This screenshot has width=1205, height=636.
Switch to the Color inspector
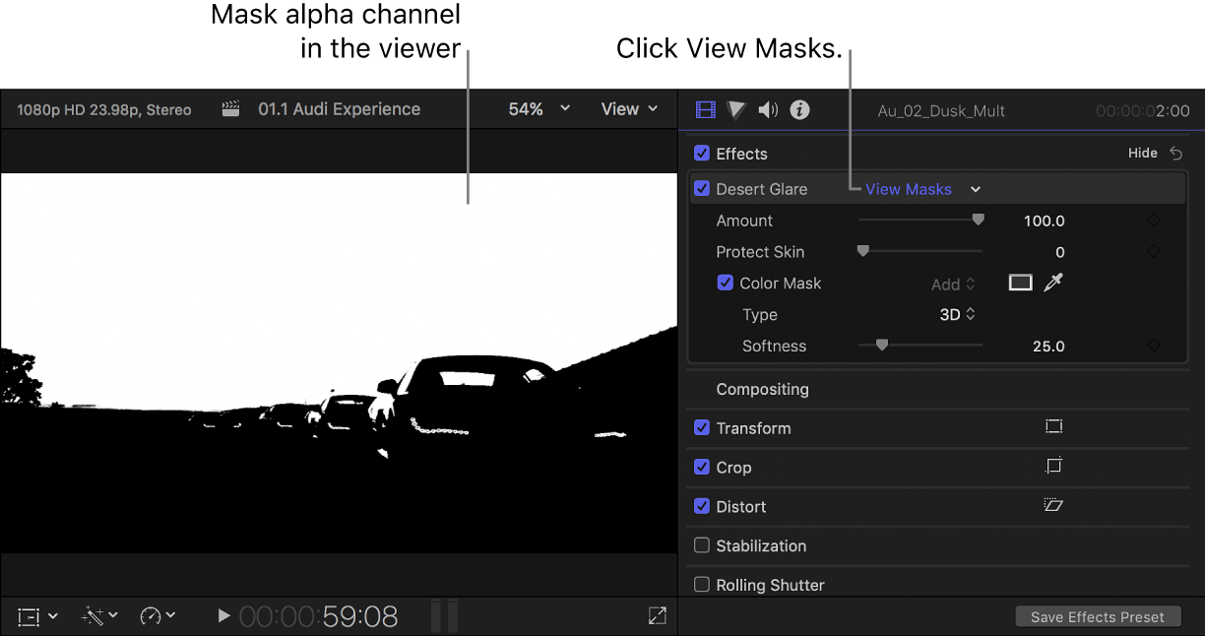point(736,109)
